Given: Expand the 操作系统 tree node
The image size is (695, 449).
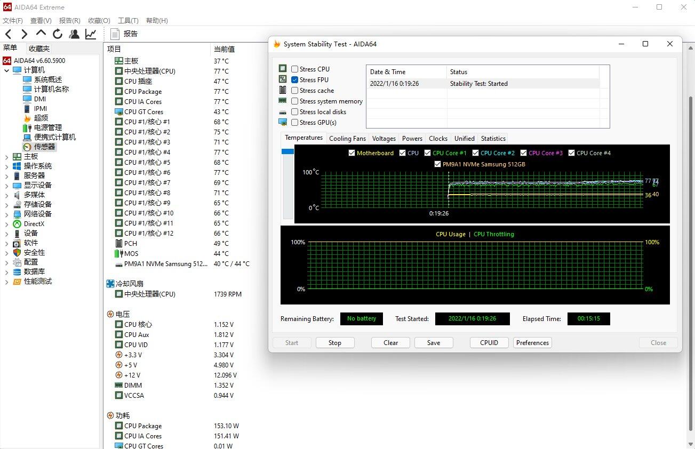Looking at the screenshot, I should tap(6, 166).
